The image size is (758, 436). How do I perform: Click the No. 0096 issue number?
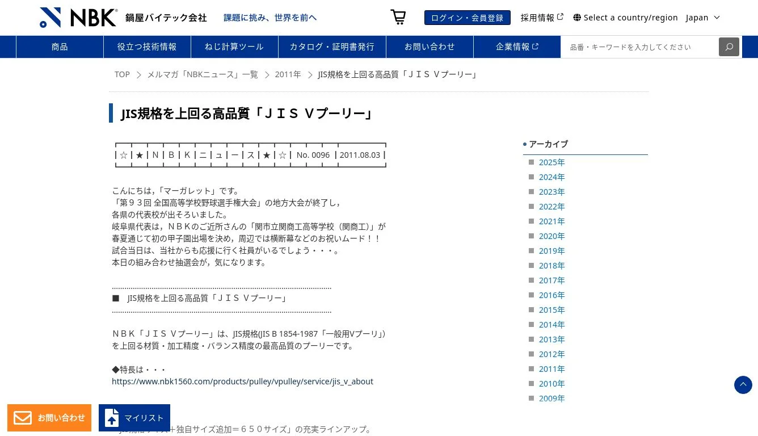click(313, 155)
